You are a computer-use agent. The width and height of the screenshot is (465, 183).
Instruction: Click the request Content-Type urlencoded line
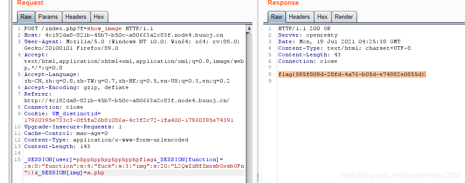(106, 140)
